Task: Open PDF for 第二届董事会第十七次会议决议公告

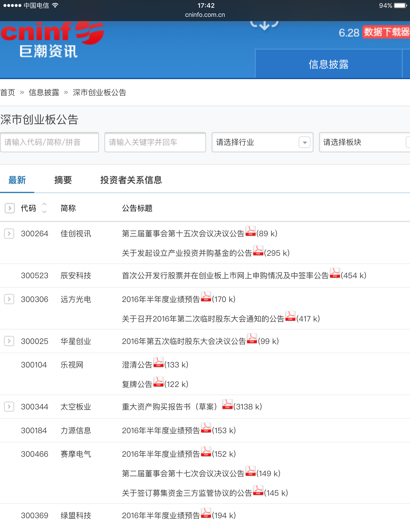Action: coord(250,471)
